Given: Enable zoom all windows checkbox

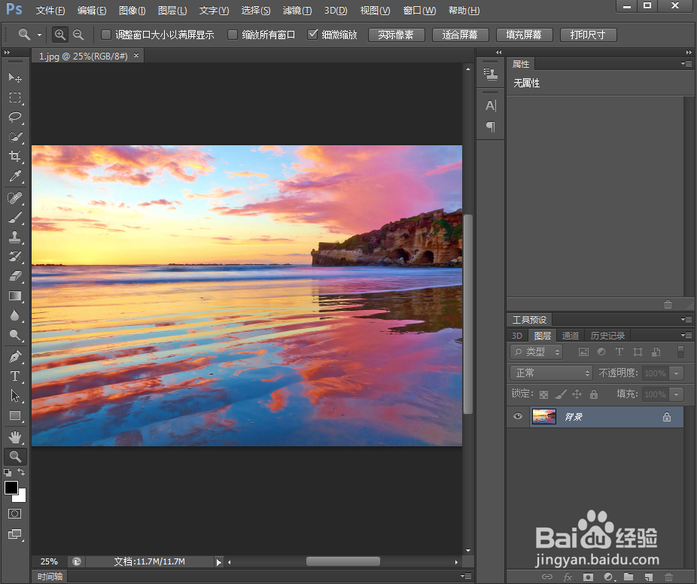Looking at the screenshot, I should pyautogui.click(x=233, y=35).
